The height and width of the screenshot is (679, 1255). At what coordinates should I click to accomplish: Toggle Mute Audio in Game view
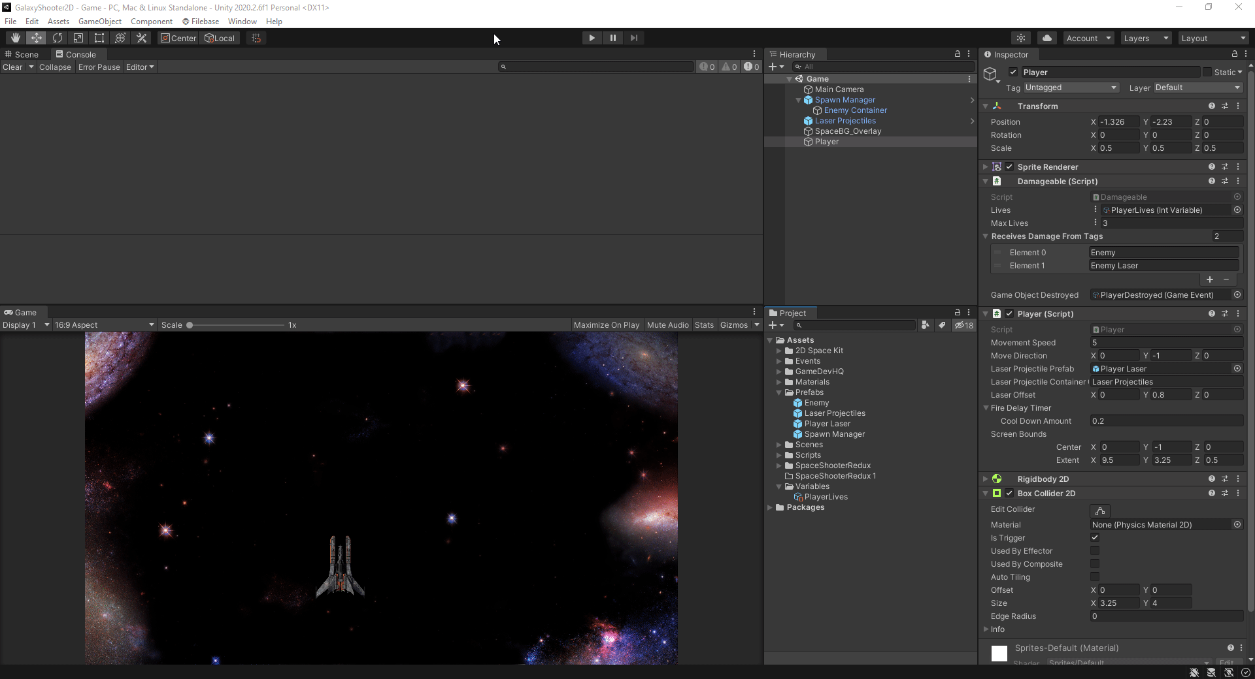(668, 324)
